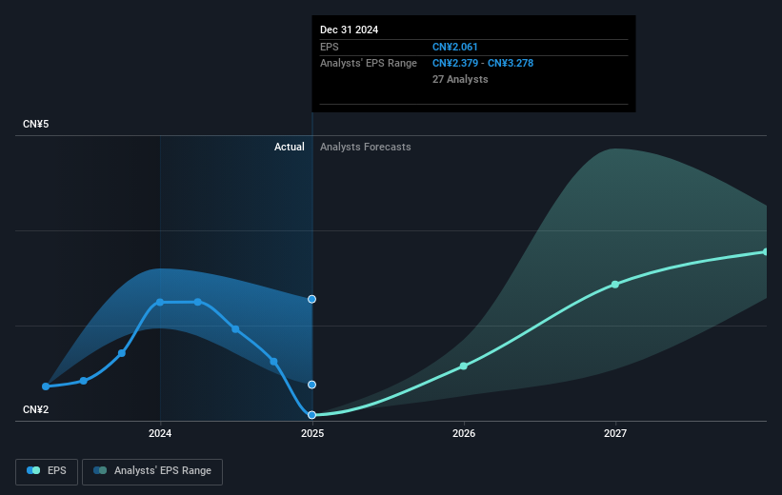
Task: Click the tooltip EPS value CN¥2.061
Action: coord(455,47)
